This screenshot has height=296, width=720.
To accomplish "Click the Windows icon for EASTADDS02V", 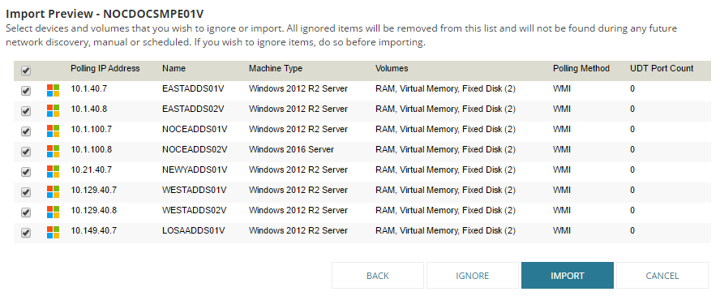I will click(54, 110).
